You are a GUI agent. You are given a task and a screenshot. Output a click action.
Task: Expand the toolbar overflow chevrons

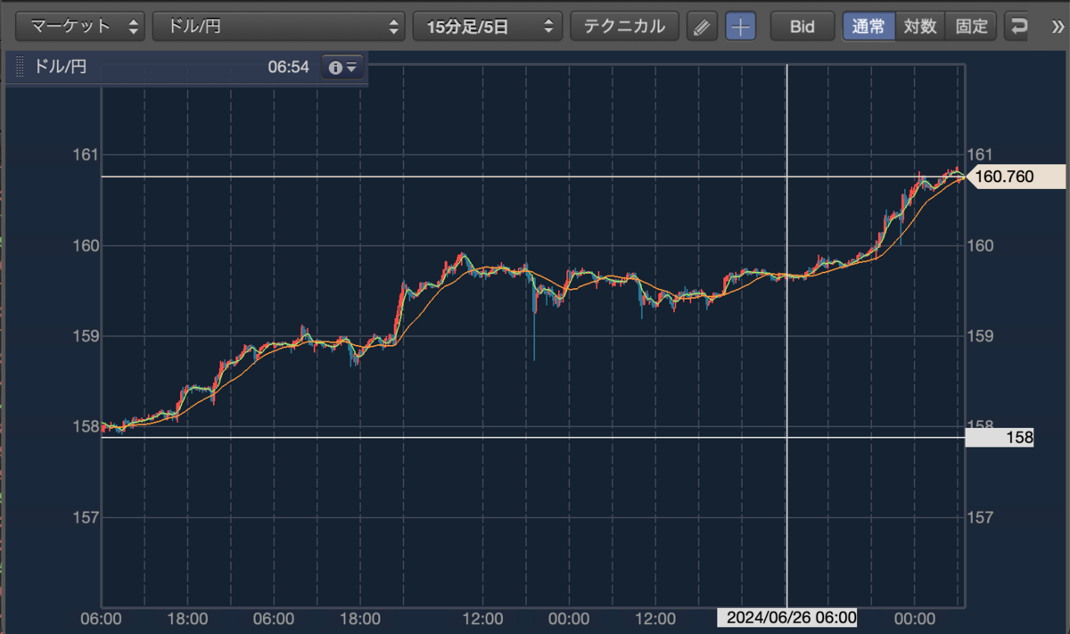[1058, 26]
